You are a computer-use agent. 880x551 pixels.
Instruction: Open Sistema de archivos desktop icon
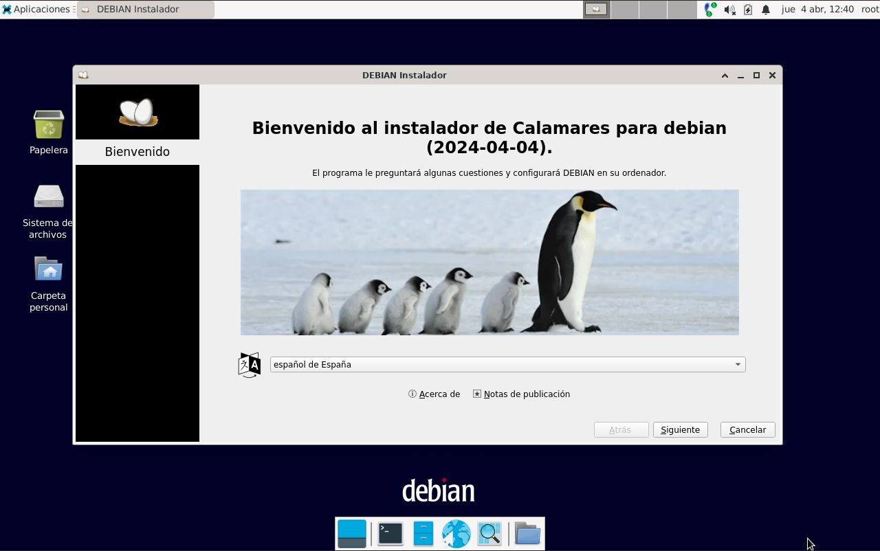click(x=49, y=198)
